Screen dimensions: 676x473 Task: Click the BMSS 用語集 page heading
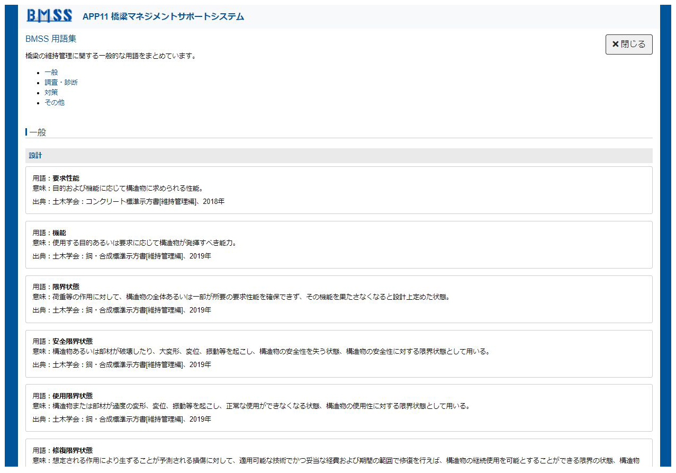point(51,39)
